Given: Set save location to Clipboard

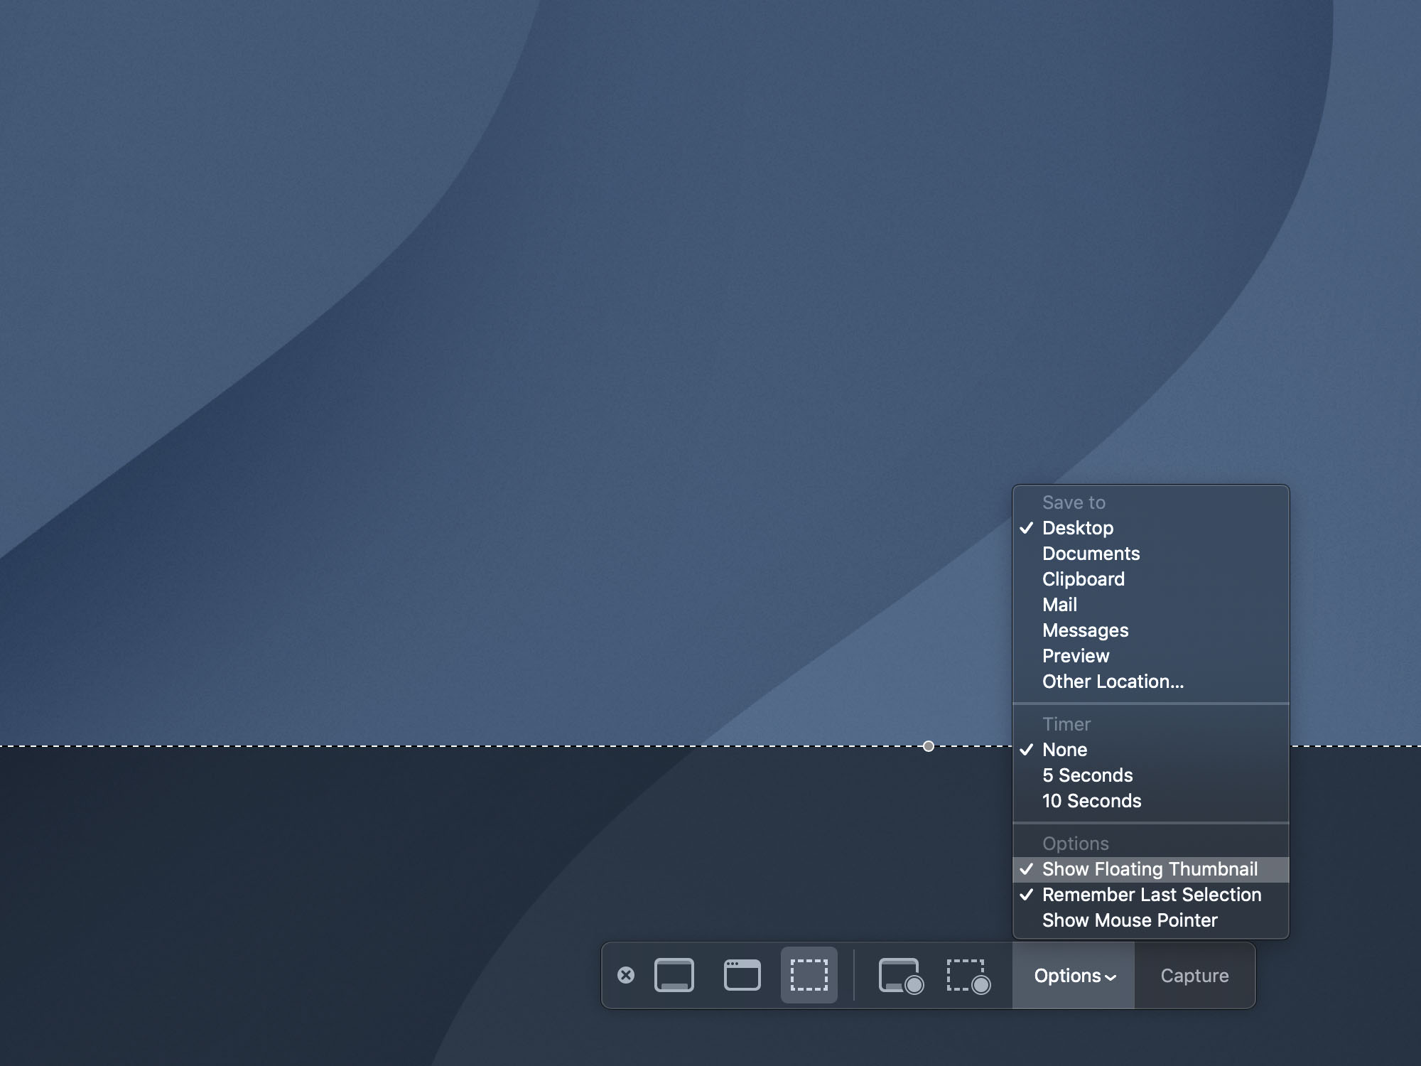Looking at the screenshot, I should (x=1083, y=579).
